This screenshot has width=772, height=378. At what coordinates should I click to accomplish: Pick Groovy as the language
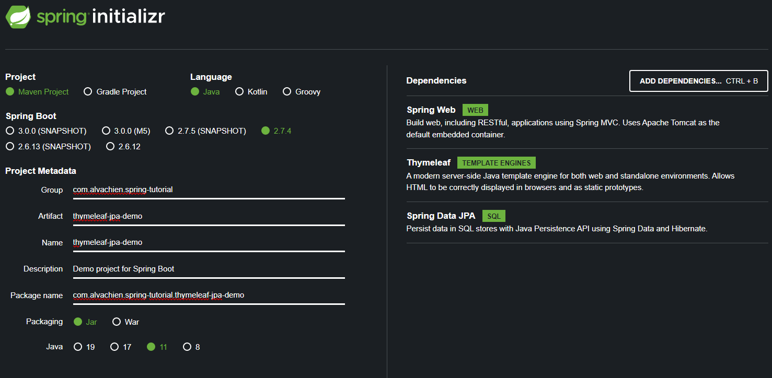302,91
